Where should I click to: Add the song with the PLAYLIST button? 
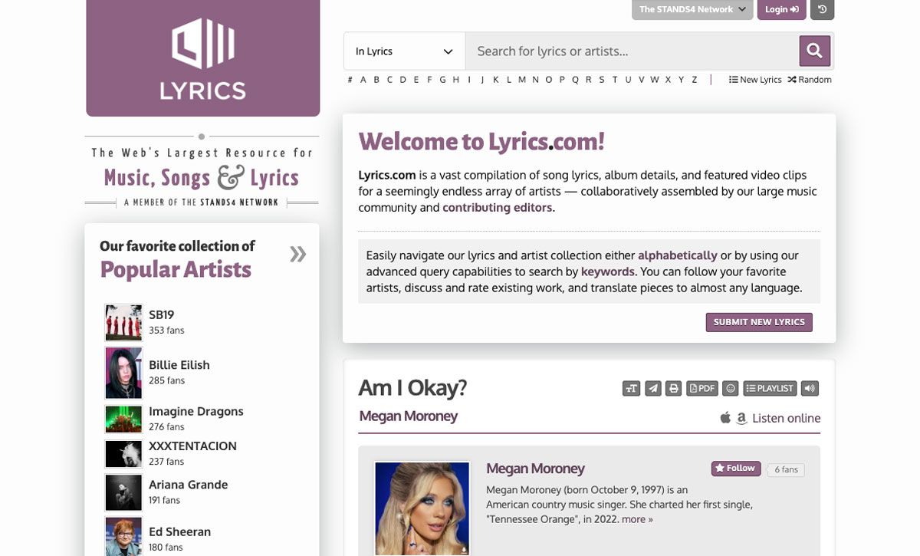pyautogui.click(x=770, y=389)
